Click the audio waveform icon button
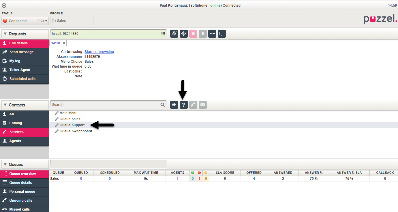Image resolution: width=398 pixels, height=212 pixels. [x=183, y=34]
